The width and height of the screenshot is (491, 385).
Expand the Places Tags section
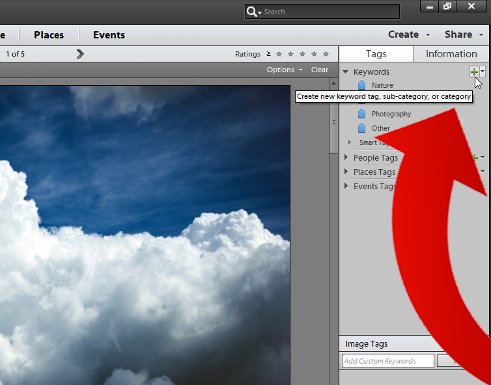pos(346,172)
